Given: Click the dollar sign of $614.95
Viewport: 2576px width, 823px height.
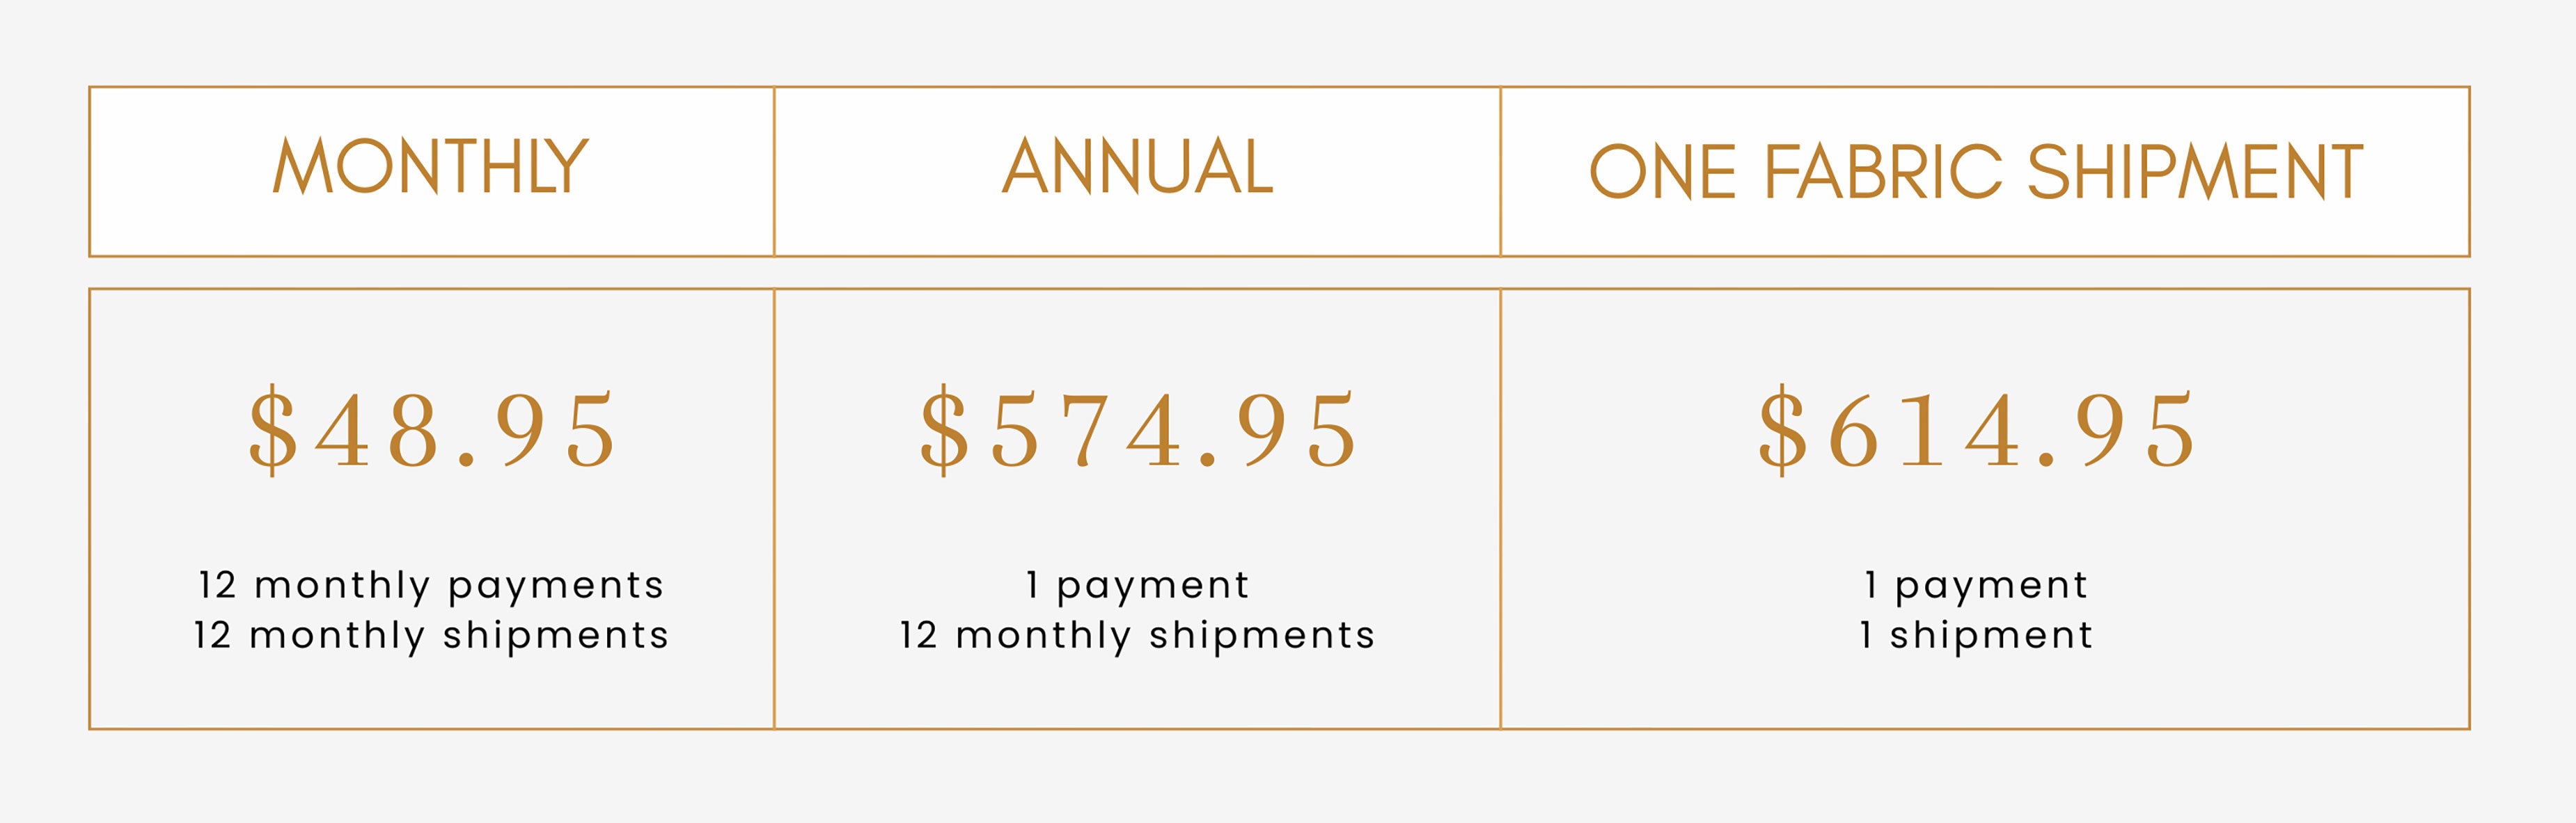Looking at the screenshot, I should [1783, 431].
